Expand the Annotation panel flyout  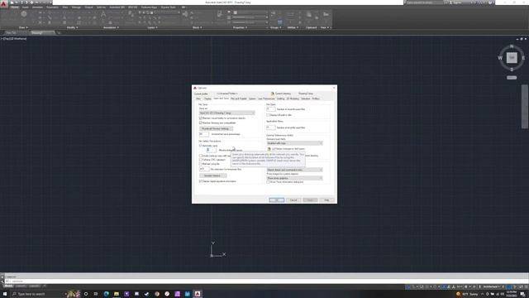pos(110,27)
